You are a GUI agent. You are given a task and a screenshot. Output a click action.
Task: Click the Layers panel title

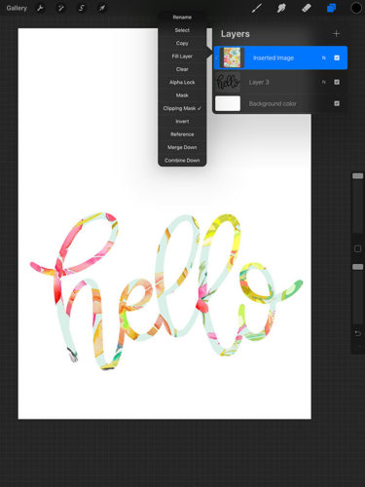pyautogui.click(x=236, y=34)
